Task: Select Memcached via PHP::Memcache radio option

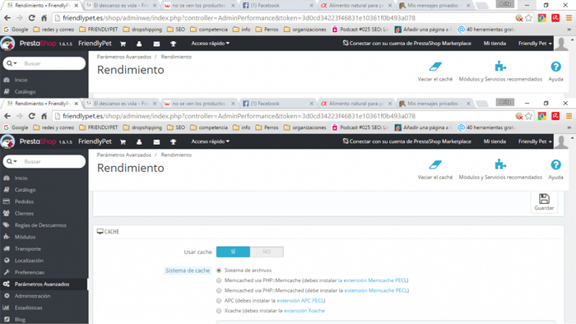Action: click(219, 280)
